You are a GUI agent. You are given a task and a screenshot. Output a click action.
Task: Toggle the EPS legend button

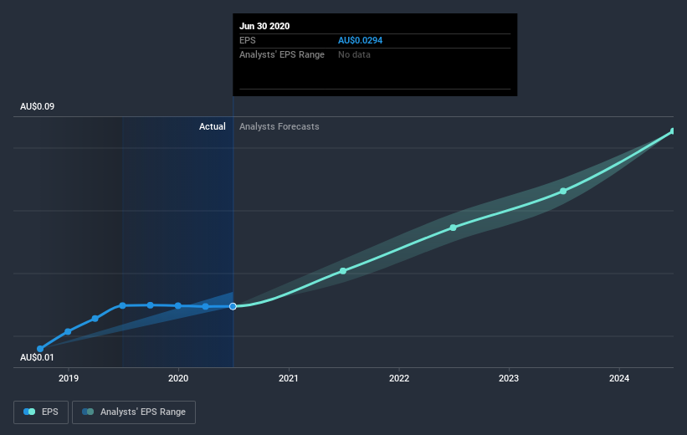[x=41, y=412]
